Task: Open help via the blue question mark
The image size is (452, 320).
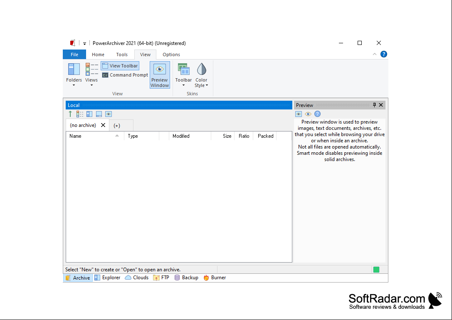Action: coord(384,54)
